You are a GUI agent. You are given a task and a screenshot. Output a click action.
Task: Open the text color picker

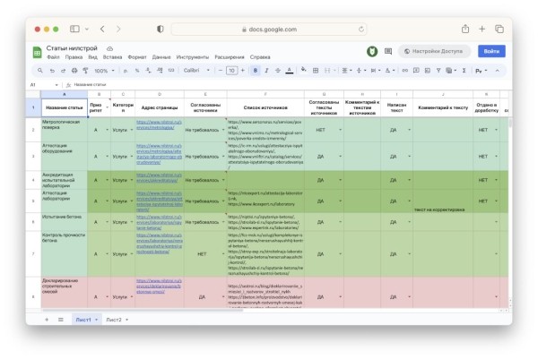tap(289, 70)
